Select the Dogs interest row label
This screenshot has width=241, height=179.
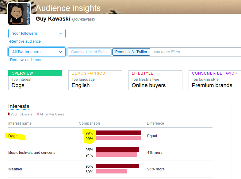coord(13,136)
